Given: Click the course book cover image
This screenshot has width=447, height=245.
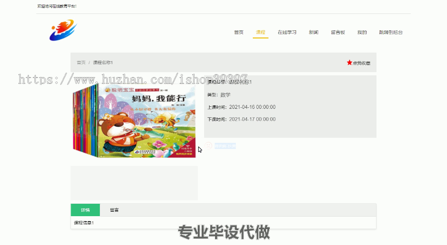Looking at the screenshot, I should pyautogui.click(x=134, y=120).
